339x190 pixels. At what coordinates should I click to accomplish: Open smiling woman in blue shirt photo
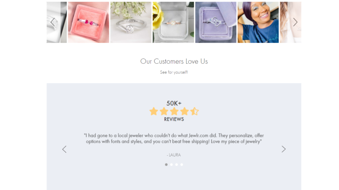click(258, 22)
